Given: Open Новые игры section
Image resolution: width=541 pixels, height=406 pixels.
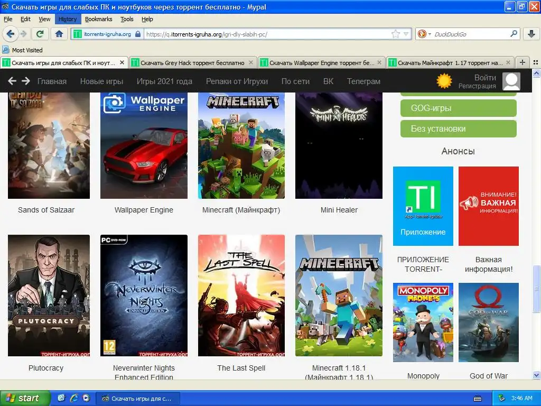Looking at the screenshot, I should pos(101,81).
